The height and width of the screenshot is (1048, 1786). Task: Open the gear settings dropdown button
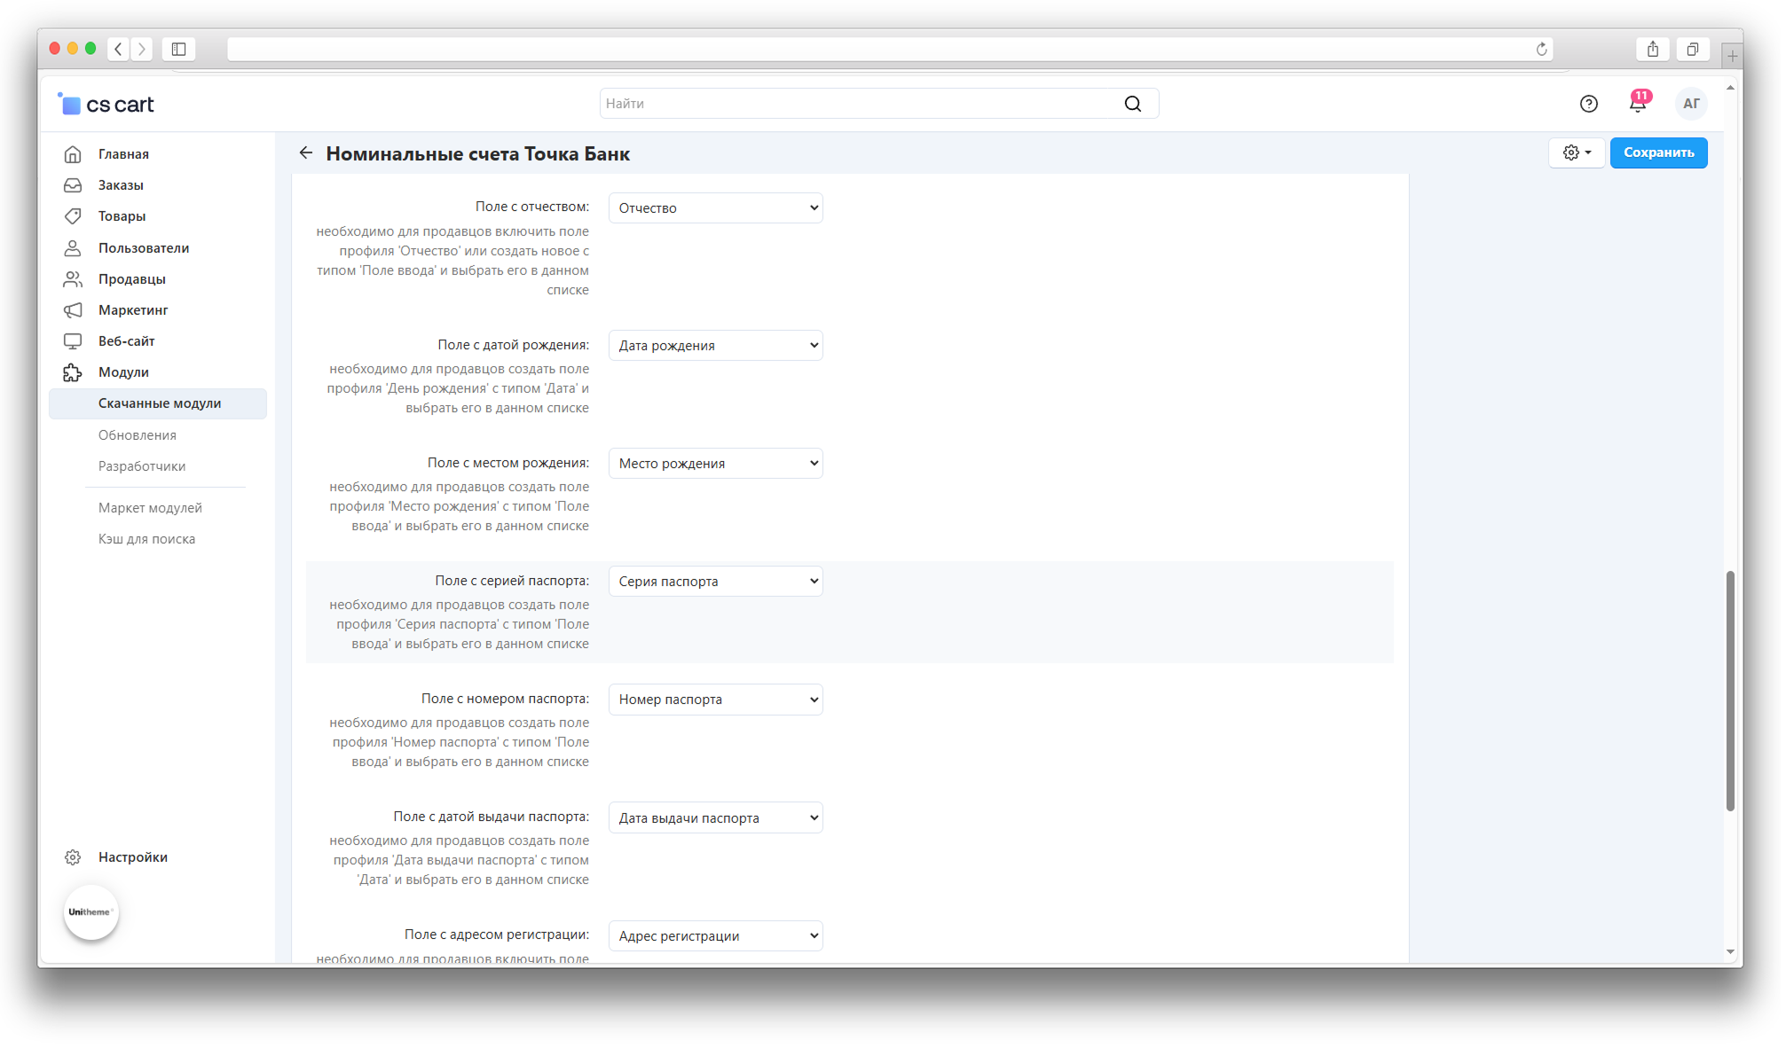tap(1576, 153)
